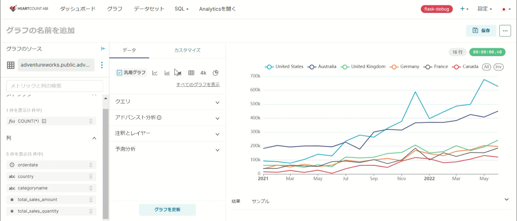This screenshot has height=221, width=517.
Task: Switch to the カスタマイズ tab
Action: 187,50
